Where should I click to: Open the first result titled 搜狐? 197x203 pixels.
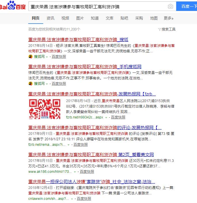click(78, 40)
